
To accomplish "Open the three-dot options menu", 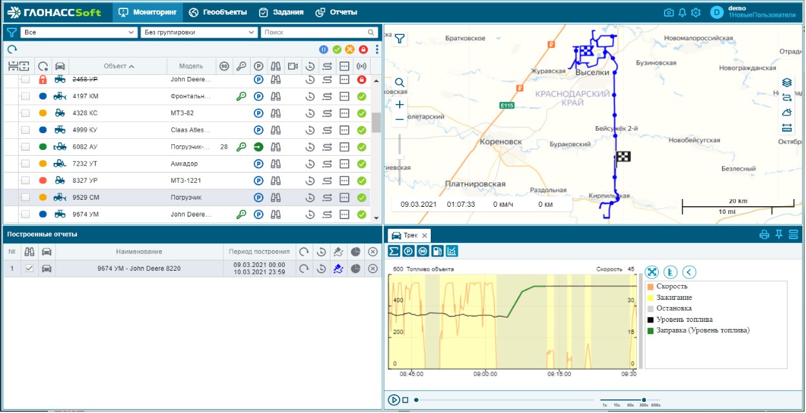I will (377, 49).
